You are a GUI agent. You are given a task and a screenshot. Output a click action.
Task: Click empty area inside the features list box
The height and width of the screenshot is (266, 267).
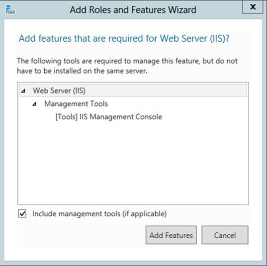(x=133, y=162)
